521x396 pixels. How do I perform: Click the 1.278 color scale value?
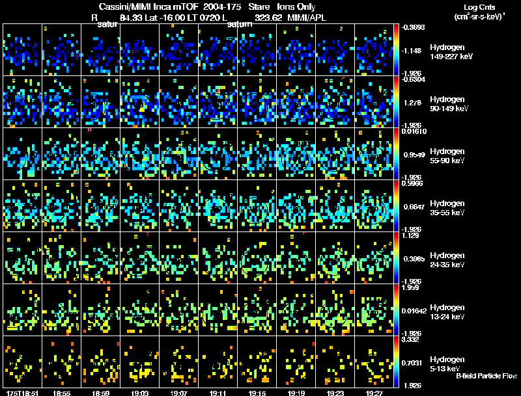click(412, 103)
